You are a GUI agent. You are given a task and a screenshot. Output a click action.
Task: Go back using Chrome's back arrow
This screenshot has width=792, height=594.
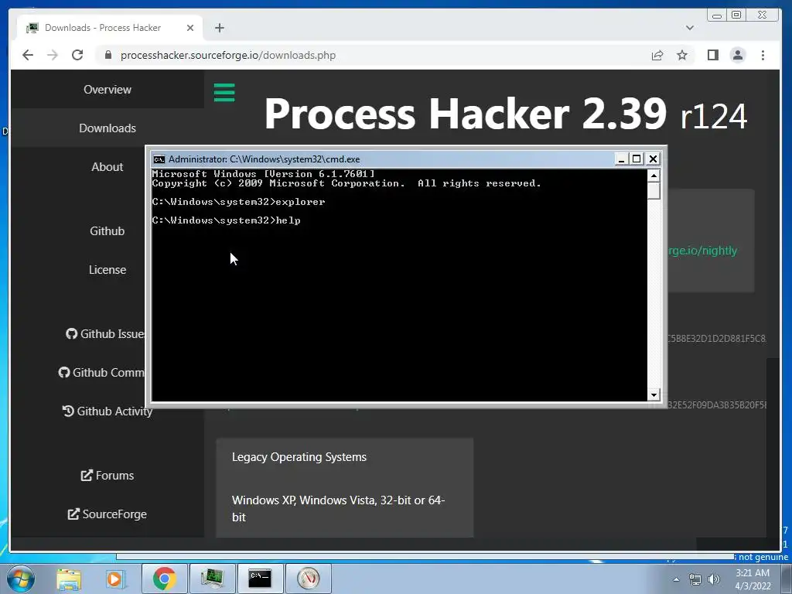[x=28, y=55]
